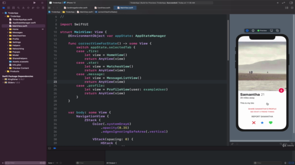Run the app with the Play button
Image resolution: width=295 pixels, height=165 pixels.
(x=35, y=3)
